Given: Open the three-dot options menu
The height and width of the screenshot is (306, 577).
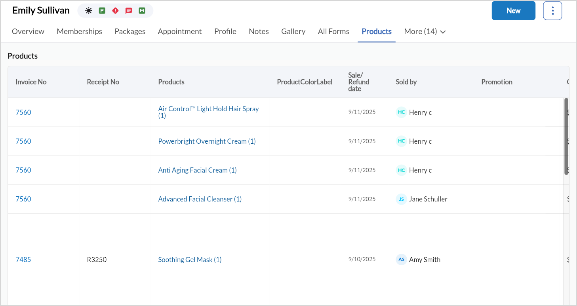Looking at the screenshot, I should pyautogui.click(x=552, y=11).
